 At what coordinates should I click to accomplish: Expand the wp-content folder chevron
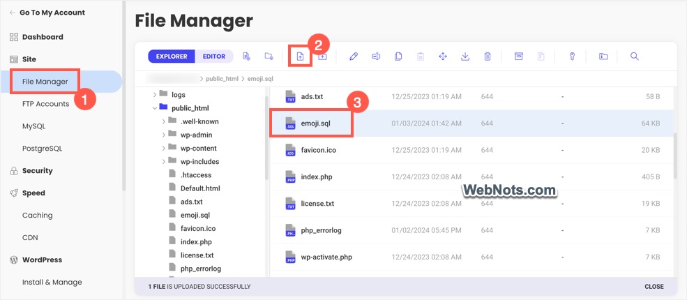pos(163,148)
